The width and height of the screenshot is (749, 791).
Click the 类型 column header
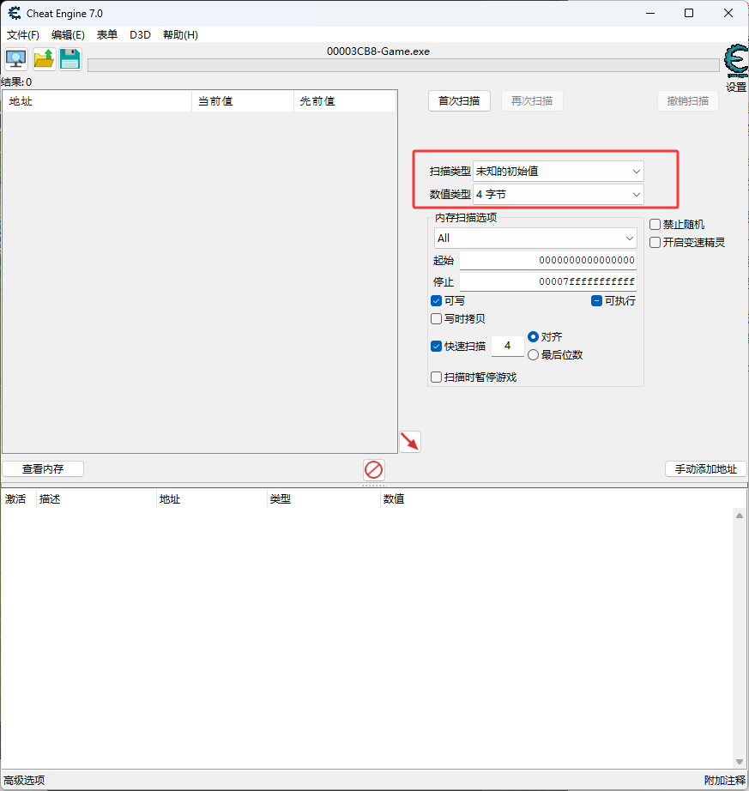coord(323,499)
